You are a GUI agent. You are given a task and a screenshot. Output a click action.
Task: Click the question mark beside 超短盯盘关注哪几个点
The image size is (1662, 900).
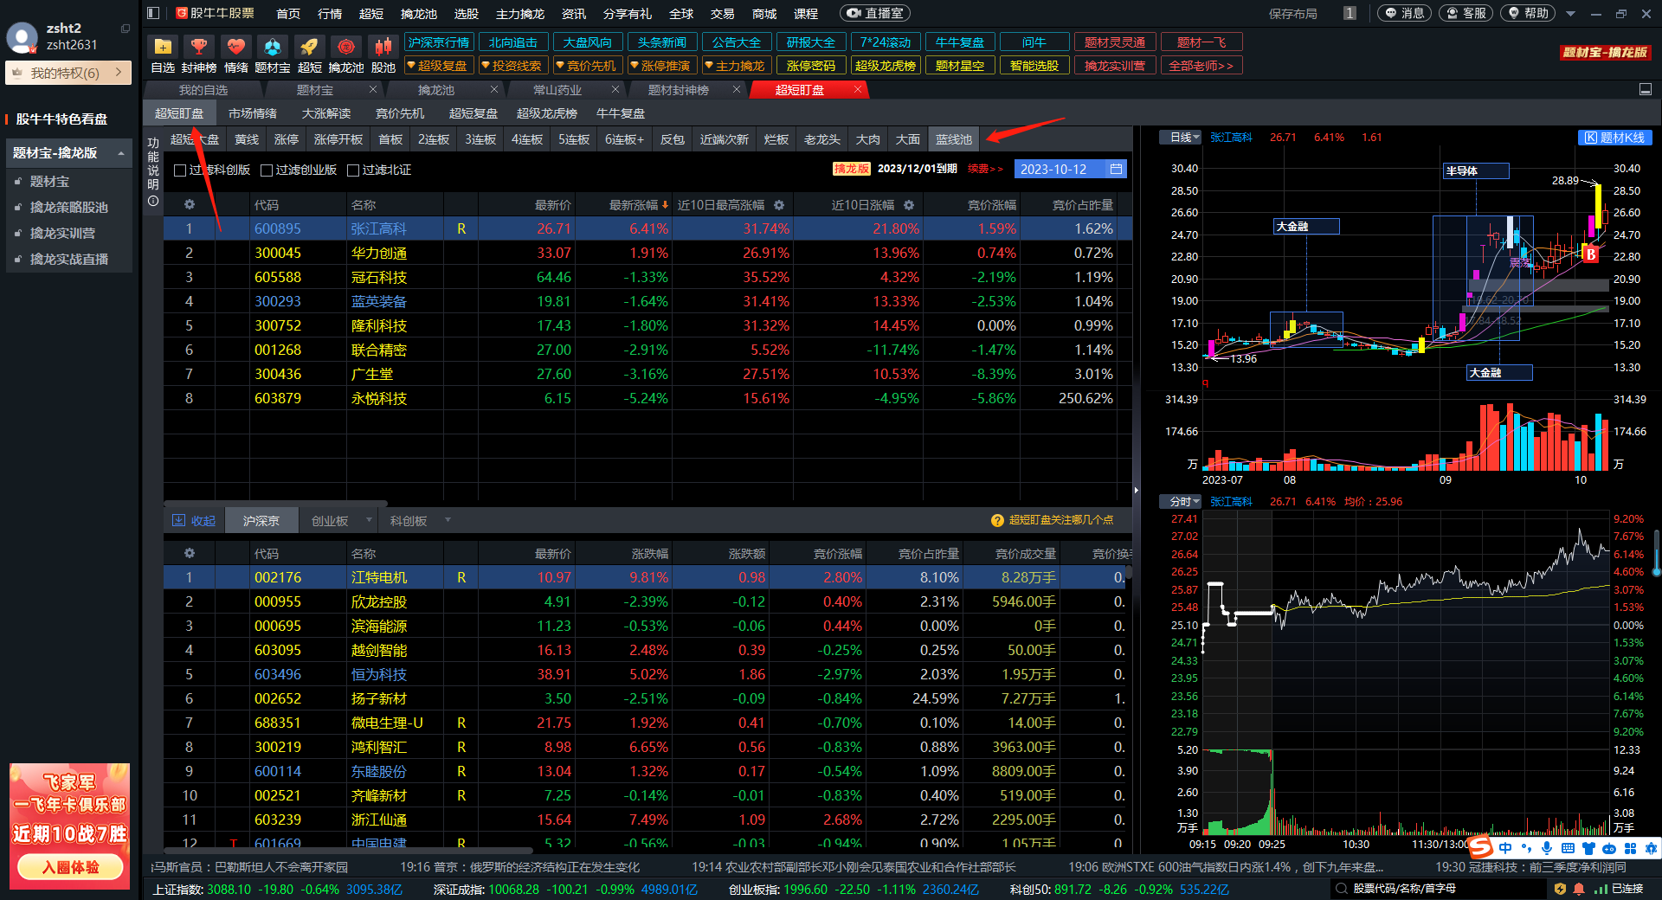click(x=997, y=520)
